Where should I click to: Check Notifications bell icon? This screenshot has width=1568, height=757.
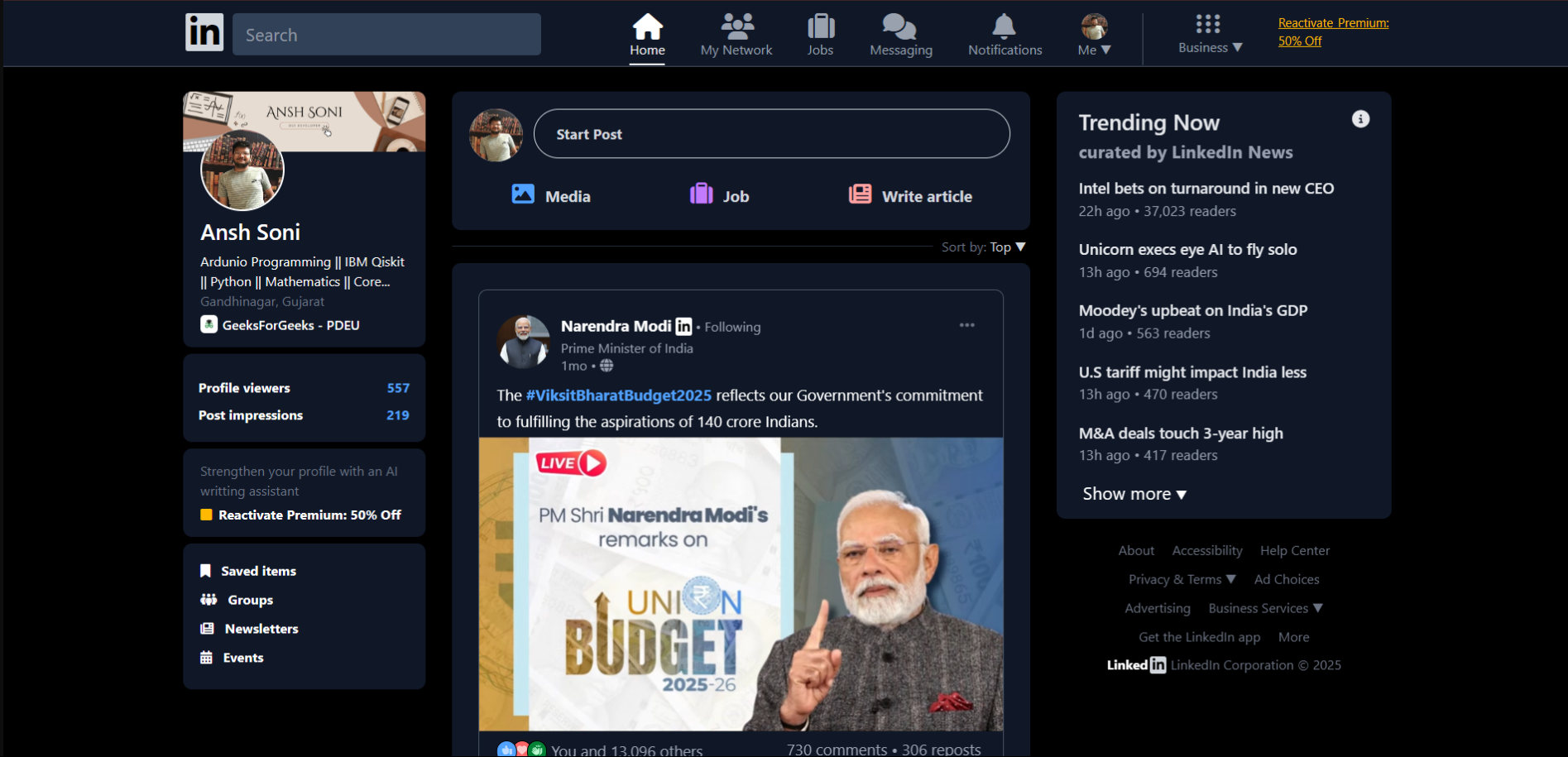click(x=1004, y=27)
